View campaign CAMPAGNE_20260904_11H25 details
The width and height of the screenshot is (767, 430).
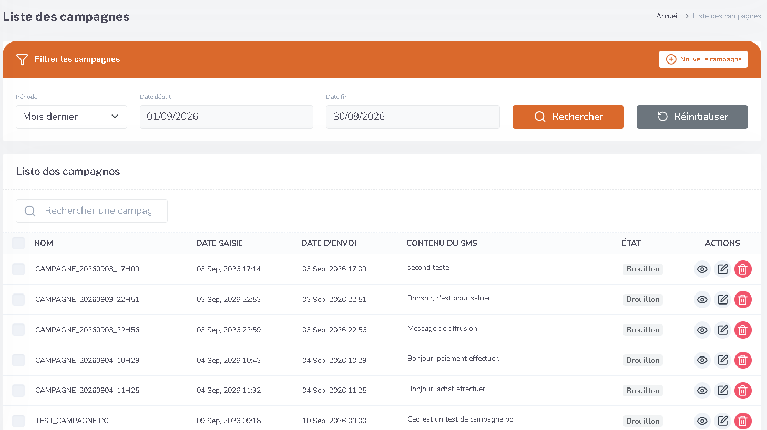[702, 391]
